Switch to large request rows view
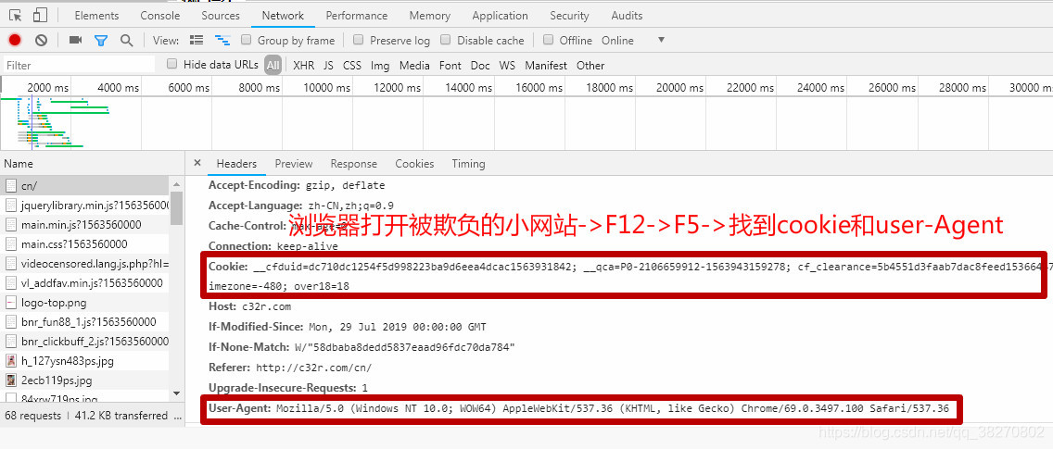 coord(197,40)
